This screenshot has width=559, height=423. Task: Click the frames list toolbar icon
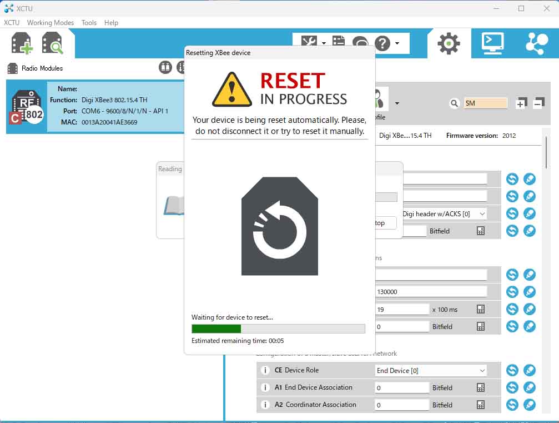(338, 41)
